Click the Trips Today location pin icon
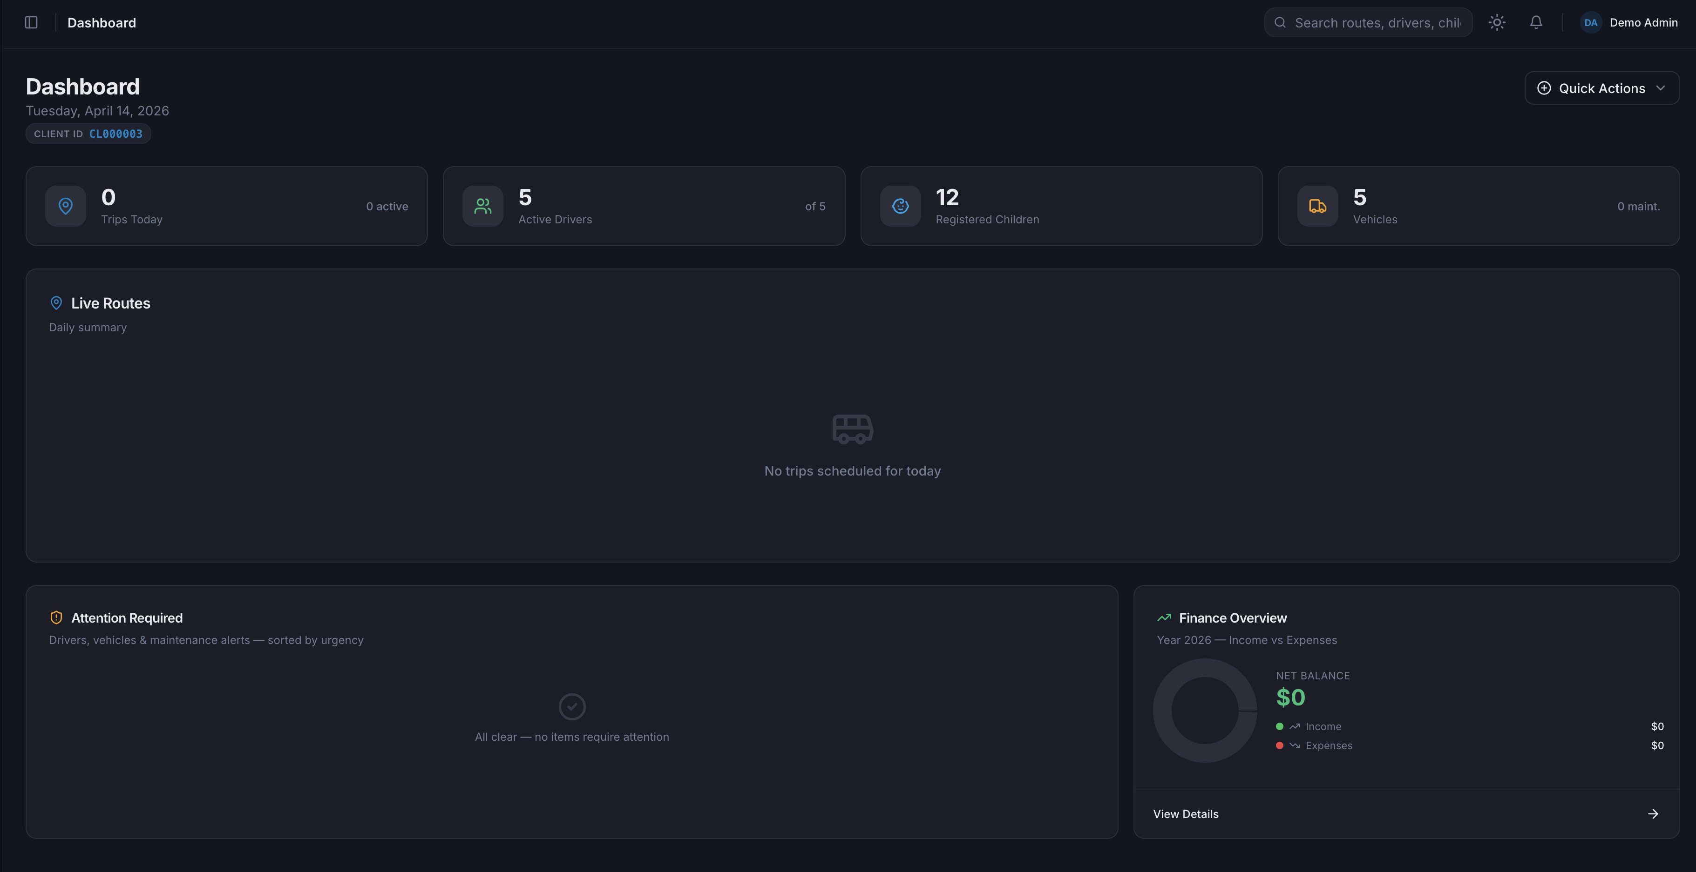The width and height of the screenshot is (1696, 872). click(65, 206)
